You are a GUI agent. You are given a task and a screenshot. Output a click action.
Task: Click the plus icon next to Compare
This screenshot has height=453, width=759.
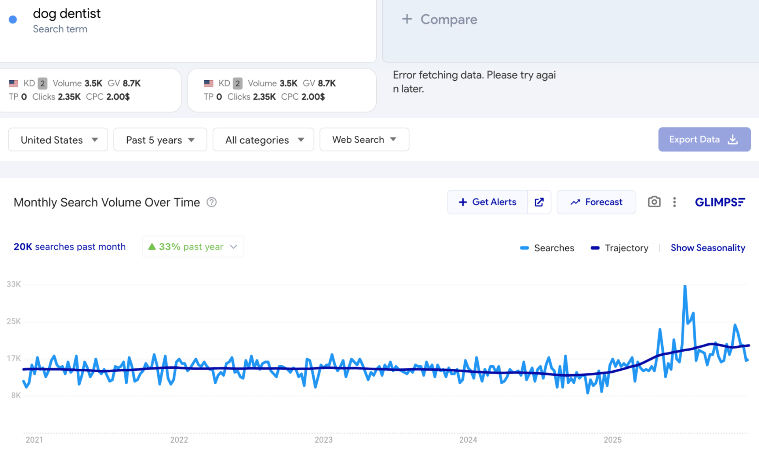point(407,19)
